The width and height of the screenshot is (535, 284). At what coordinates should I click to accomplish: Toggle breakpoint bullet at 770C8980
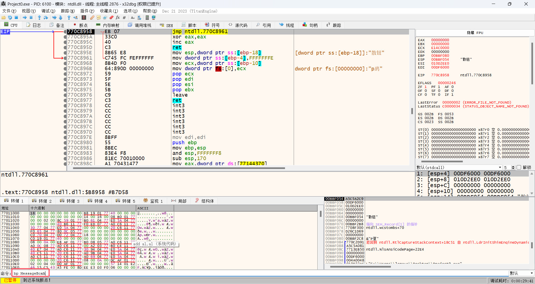[x=65, y=143]
